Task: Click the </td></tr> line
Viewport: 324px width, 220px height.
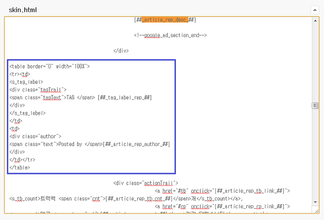Action: (22, 160)
